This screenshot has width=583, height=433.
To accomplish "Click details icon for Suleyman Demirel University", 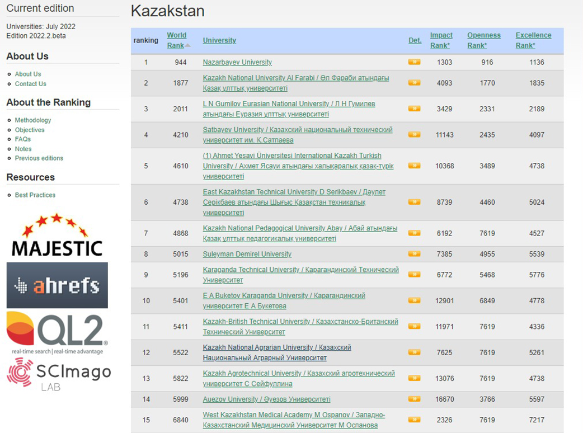I will click(x=414, y=254).
